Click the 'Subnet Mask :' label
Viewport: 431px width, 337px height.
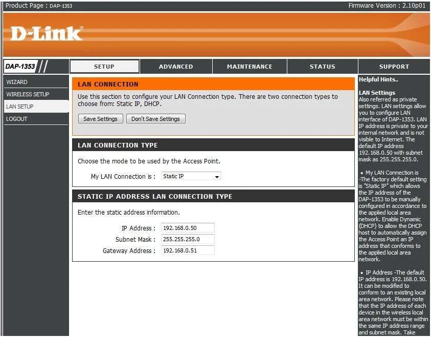click(135, 240)
